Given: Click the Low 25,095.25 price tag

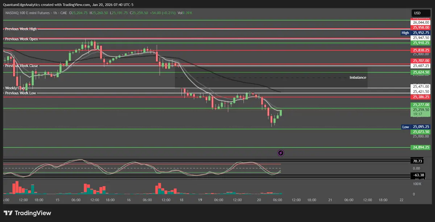Looking at the screenshot, I should click(x=415, y=127).
